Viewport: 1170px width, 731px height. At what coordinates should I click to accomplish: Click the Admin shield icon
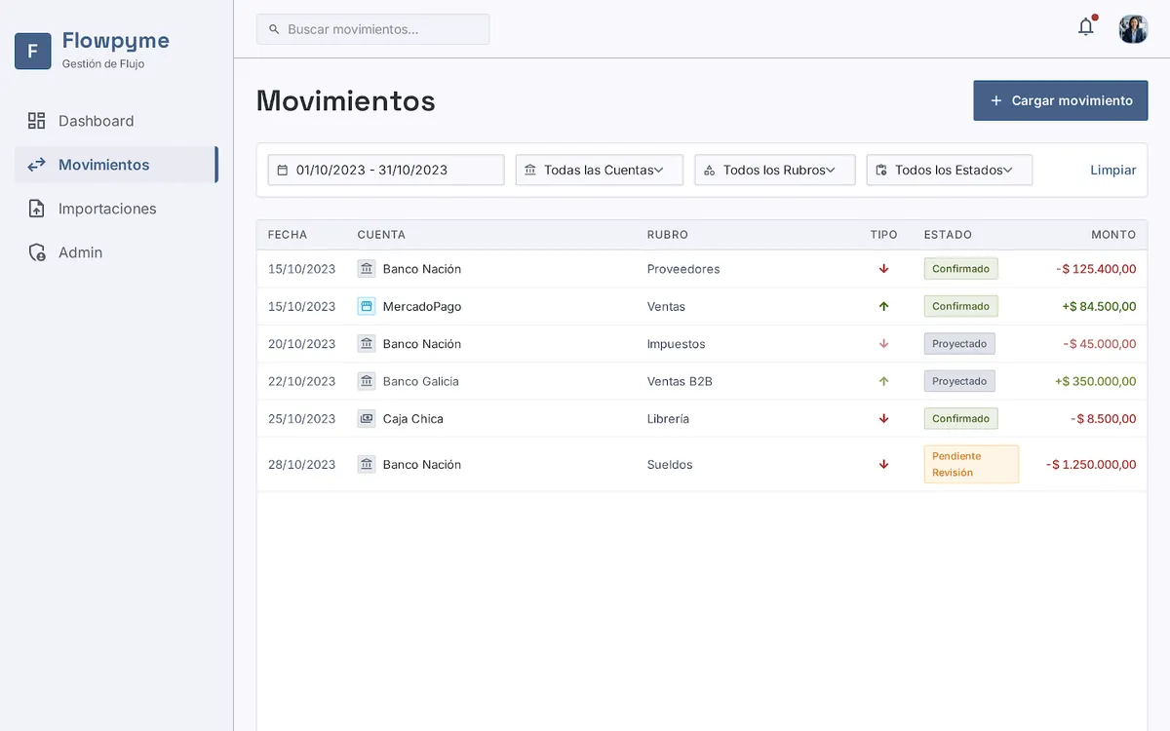36,252
